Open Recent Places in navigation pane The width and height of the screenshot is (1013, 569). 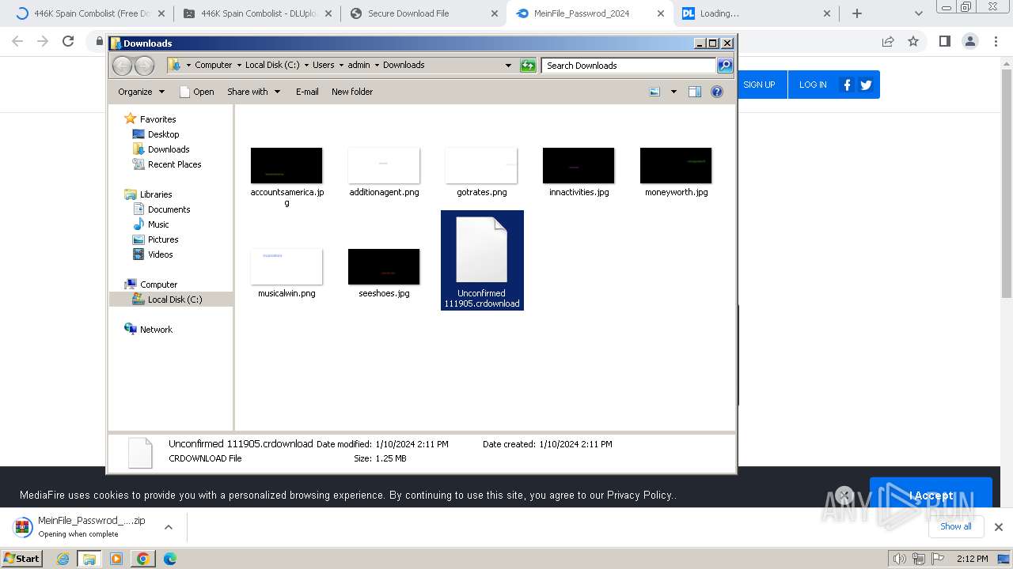[174, 164]
